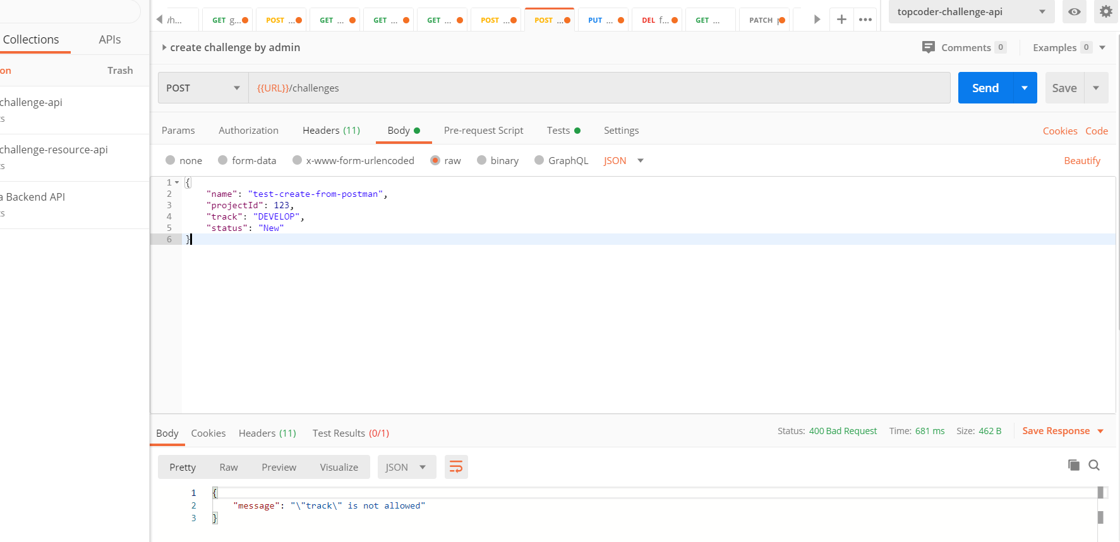Open the Tests request tab
Image resolution: width=1120 pixels, height=542 pixels.
563,130
